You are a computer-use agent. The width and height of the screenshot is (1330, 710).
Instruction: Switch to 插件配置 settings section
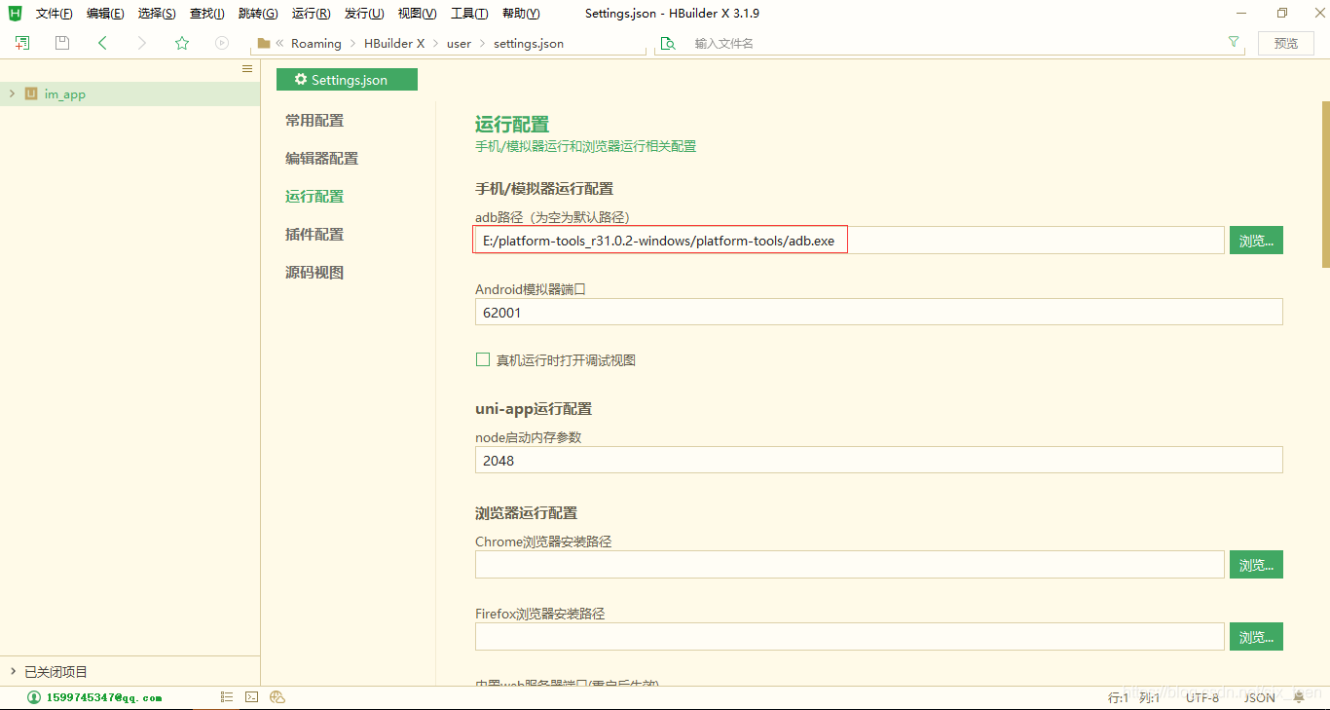pos(314,235)
